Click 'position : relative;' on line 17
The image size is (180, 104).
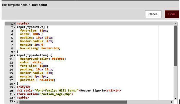click(x=38, y=80)
